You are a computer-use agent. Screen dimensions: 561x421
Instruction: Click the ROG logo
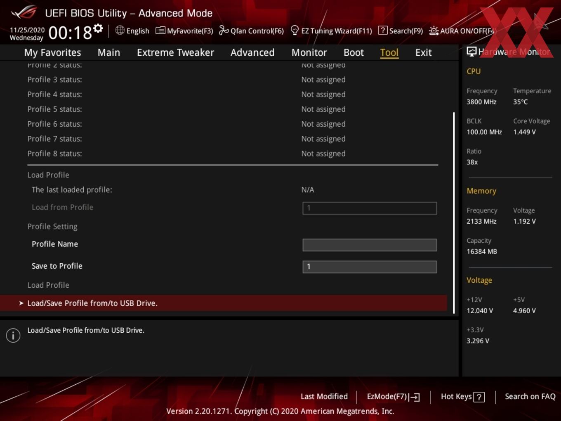tap(24, 12)
